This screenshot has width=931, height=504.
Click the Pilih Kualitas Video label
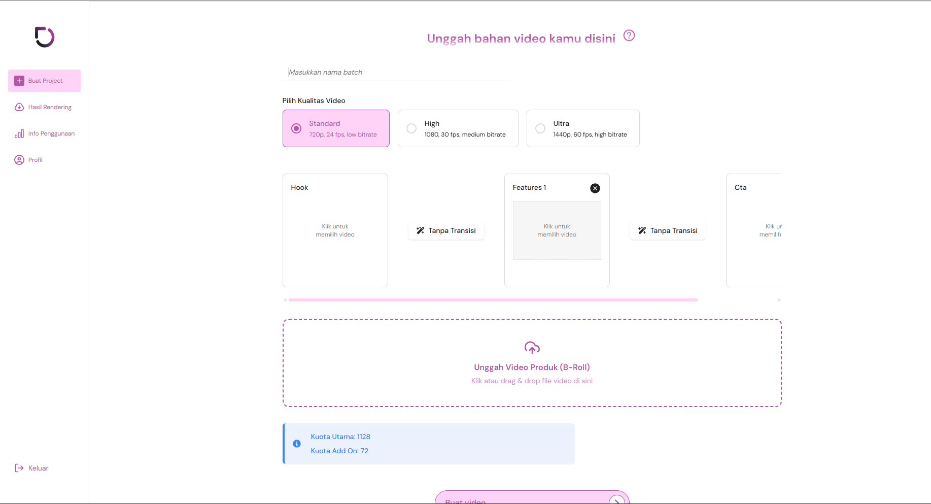[x=314, y=100]
